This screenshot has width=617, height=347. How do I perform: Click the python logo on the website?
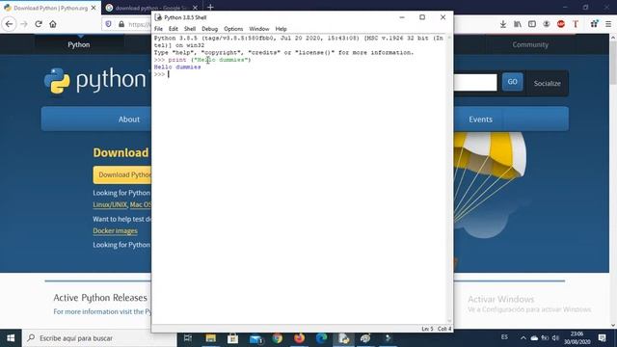tap(95, 80)
